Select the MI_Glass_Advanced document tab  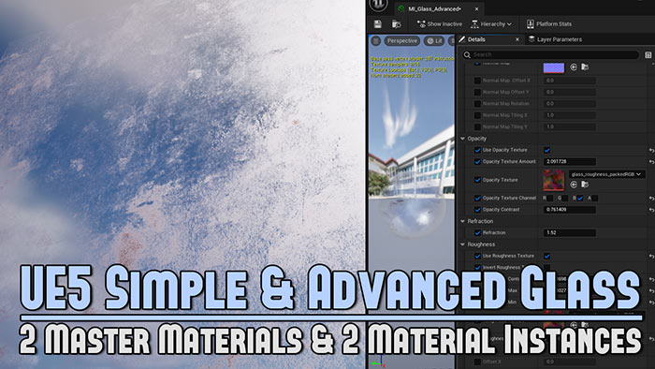coord(434,8)
